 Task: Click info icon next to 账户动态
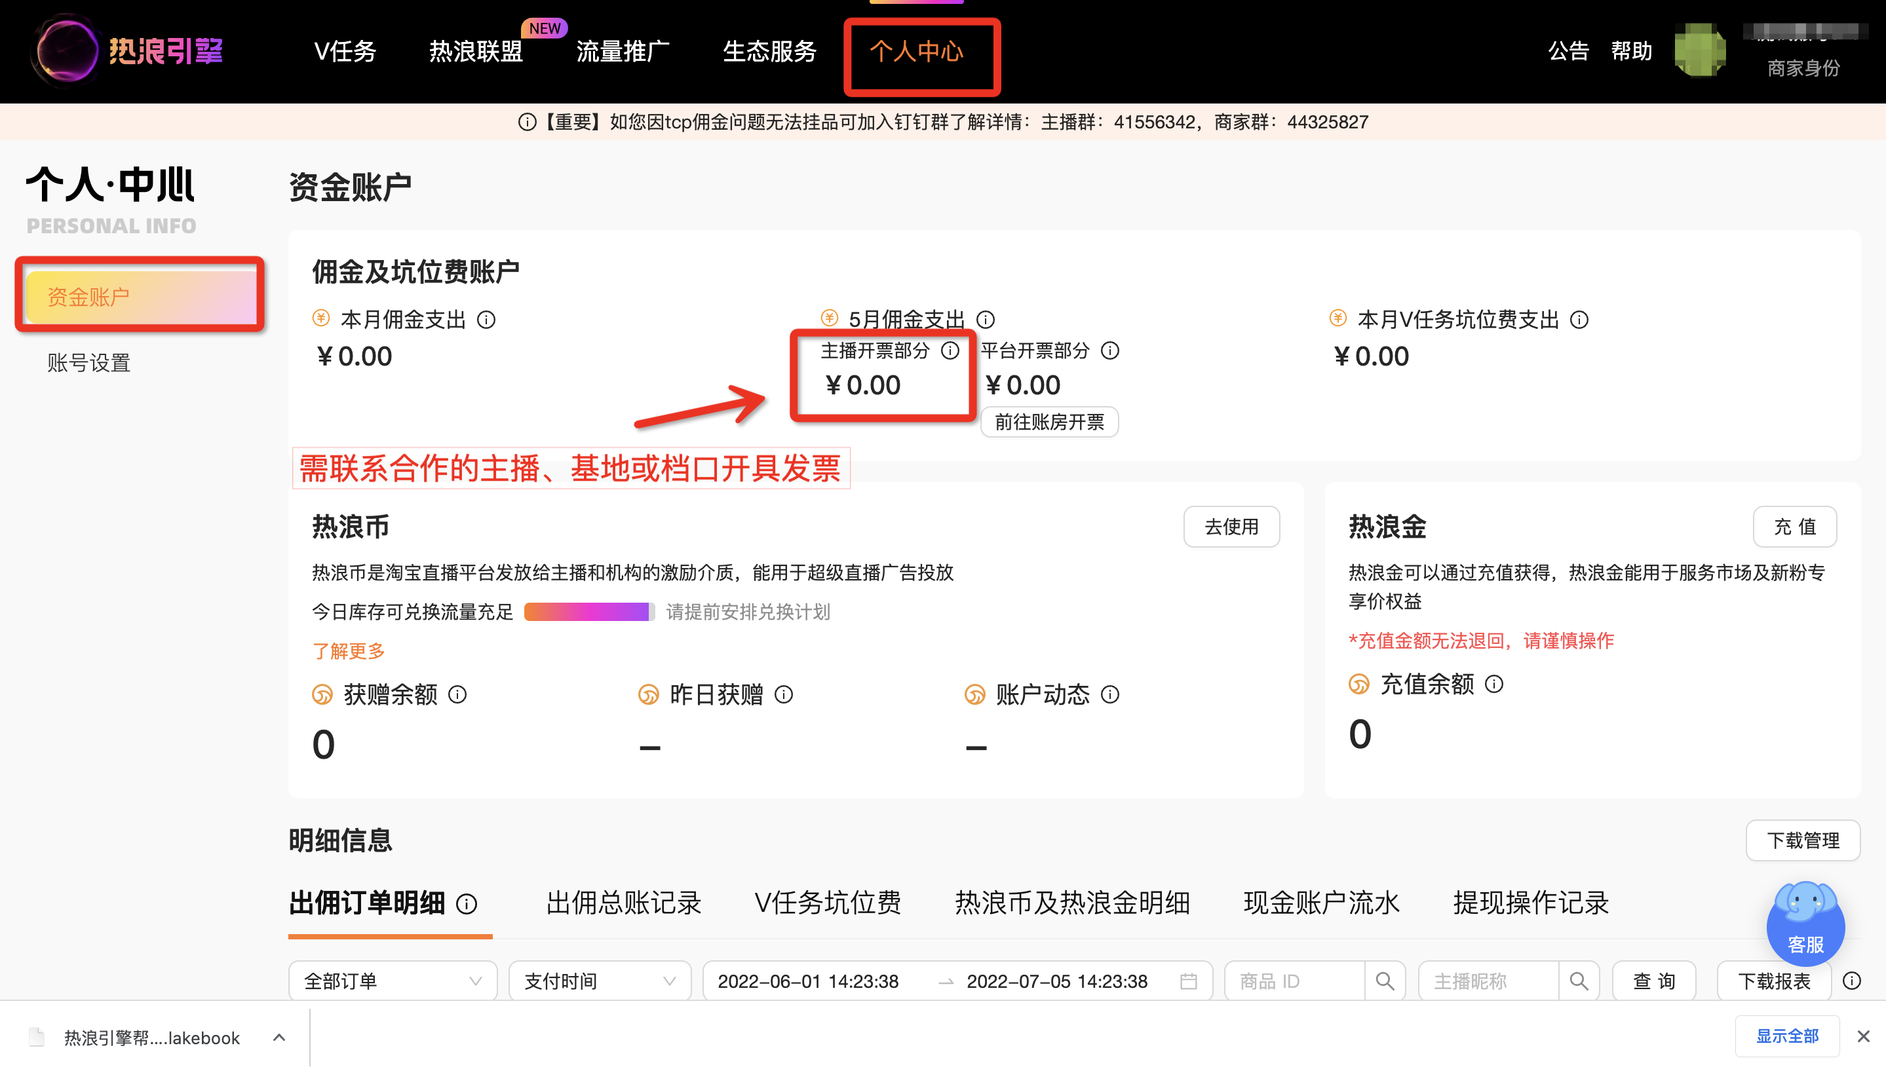[1110, 694]
